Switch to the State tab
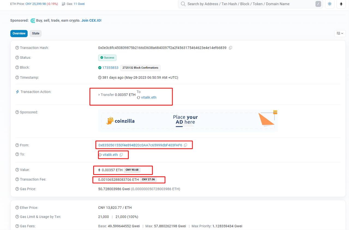The width and height of the screenshot is (349, 230). click(x=36, y=33)
